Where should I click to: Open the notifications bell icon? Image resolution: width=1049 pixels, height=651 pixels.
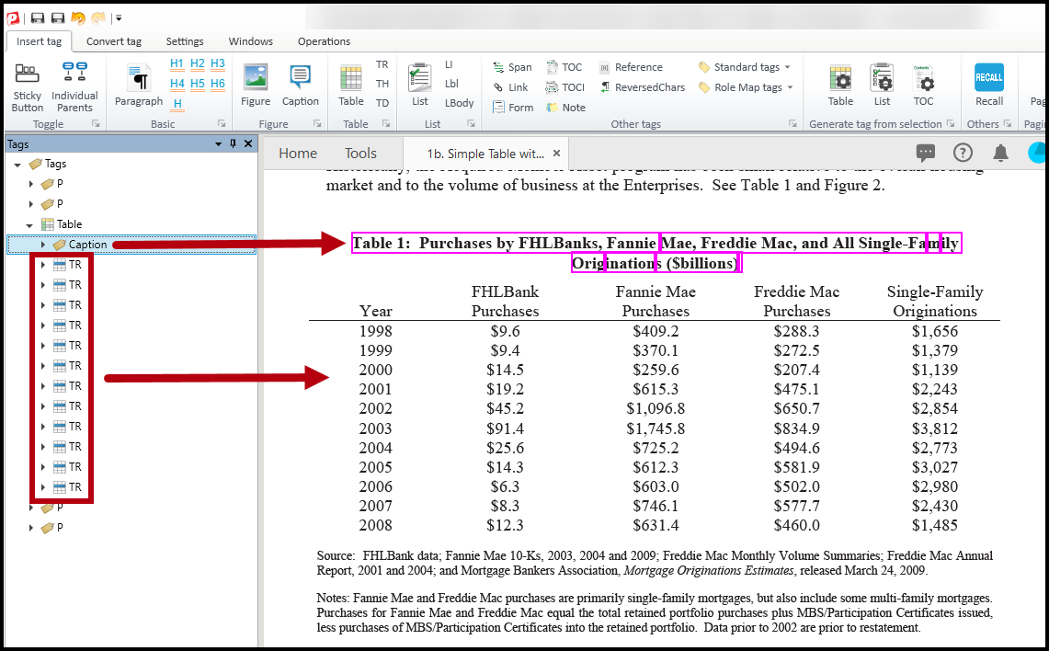tap(1001, 153)
